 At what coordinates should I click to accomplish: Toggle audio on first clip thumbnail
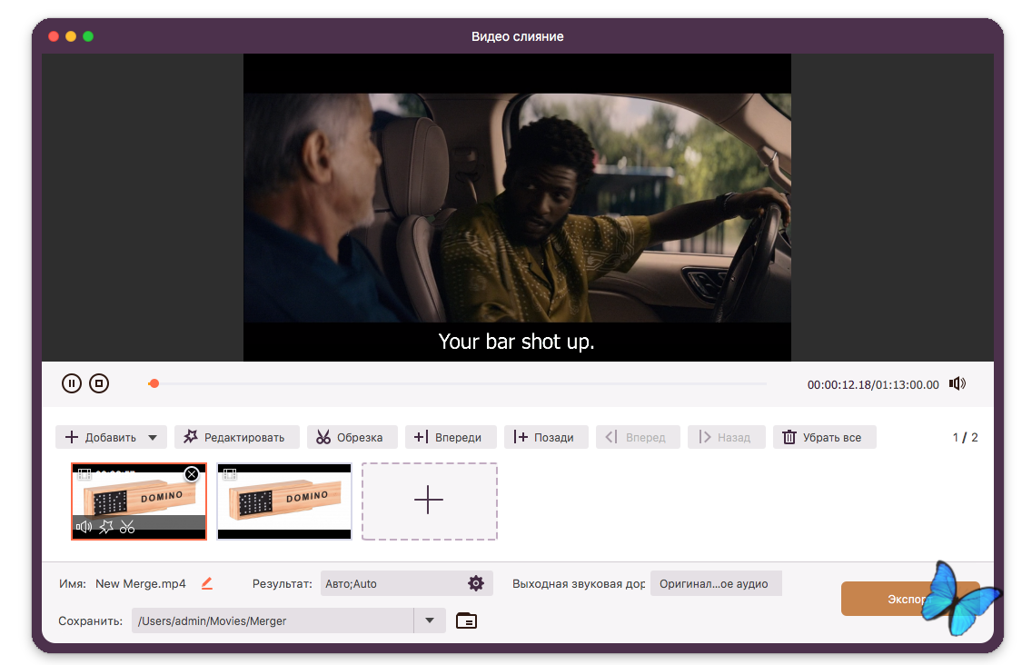pos(84,526)
